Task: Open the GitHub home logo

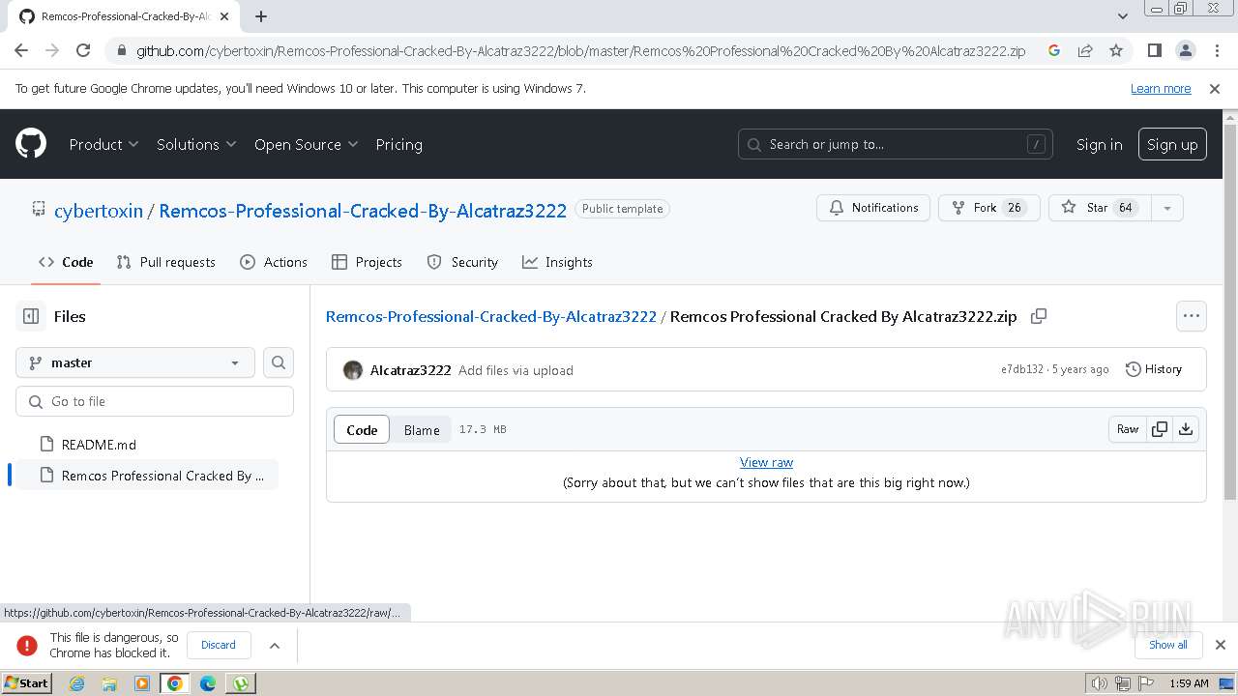Action: (31, 144)
